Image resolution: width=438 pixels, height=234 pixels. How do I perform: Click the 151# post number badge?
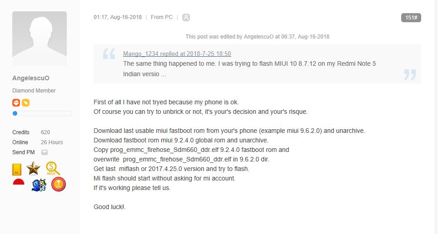[411, 18]
